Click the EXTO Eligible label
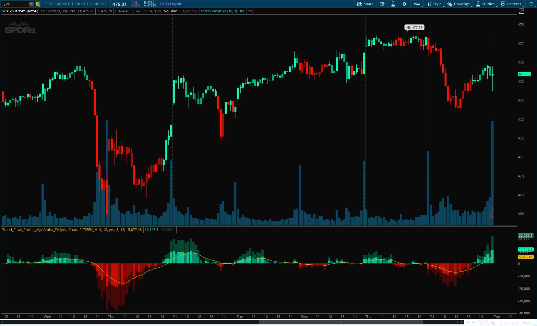 point(171,4)
